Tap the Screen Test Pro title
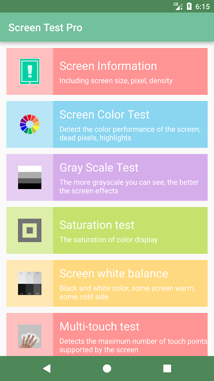 [x=45, y=28]
